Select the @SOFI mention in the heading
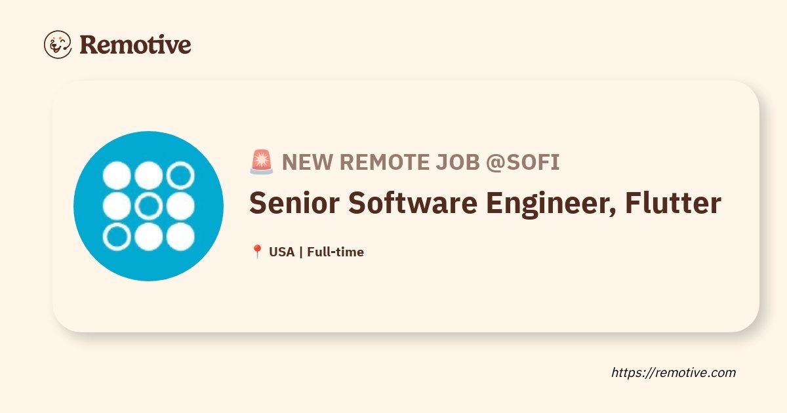Screen dimensions: 787x413 (x=523, y=163)
